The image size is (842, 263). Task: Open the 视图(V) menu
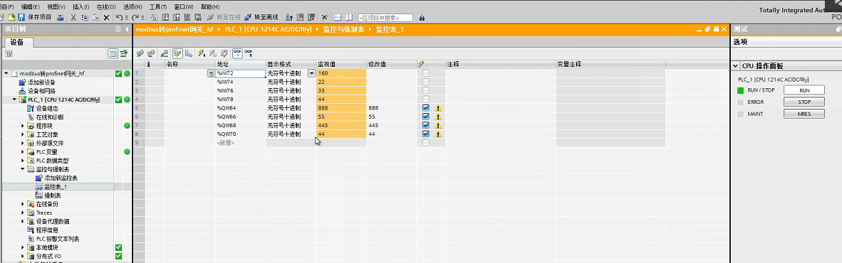pos(56,6)
